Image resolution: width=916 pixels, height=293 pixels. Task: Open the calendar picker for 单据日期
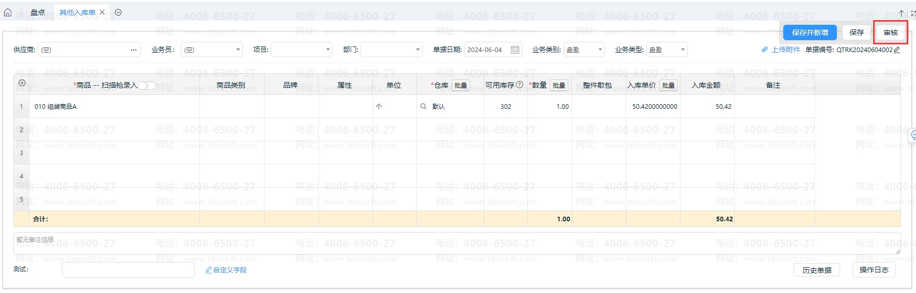coord(515,50)
